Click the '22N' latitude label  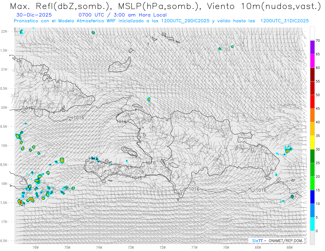click(4, 31)
